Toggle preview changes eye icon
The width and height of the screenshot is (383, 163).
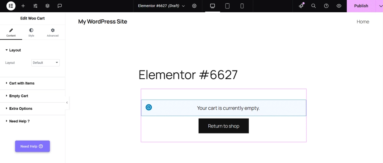(339, 6)
